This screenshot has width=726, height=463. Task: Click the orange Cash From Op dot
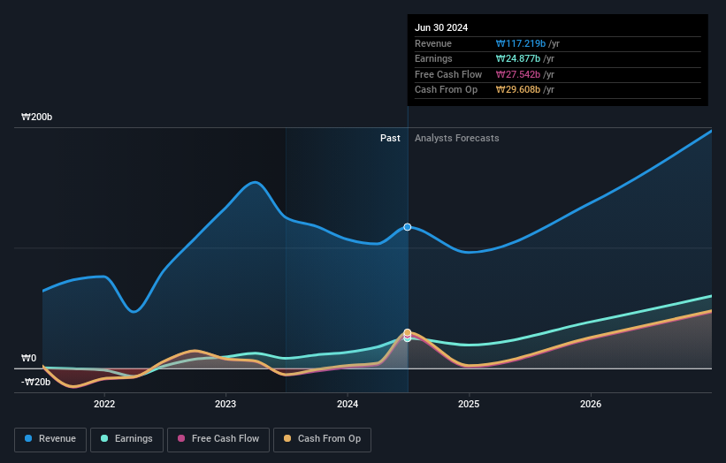(x=287, y=438)
